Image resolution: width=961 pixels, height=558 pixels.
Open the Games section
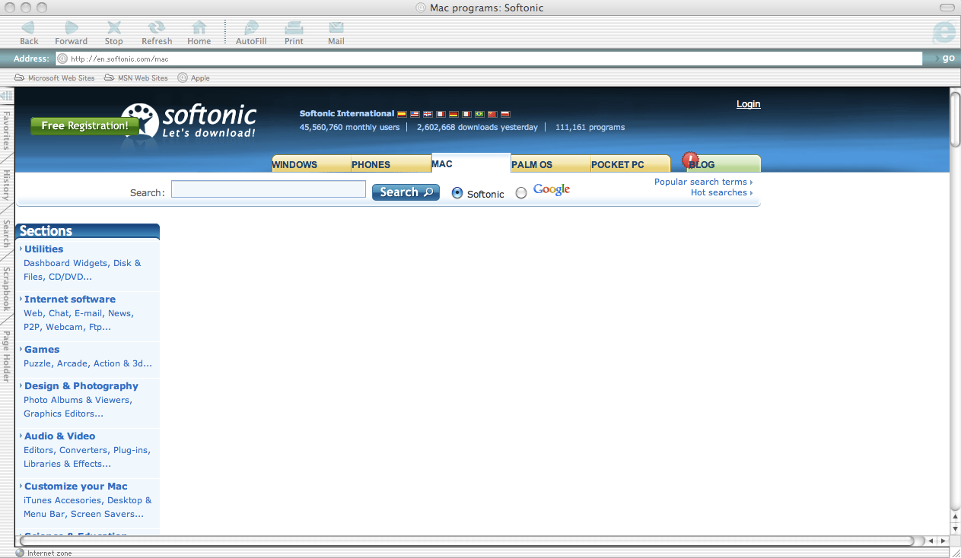click(x=42, y=349)
